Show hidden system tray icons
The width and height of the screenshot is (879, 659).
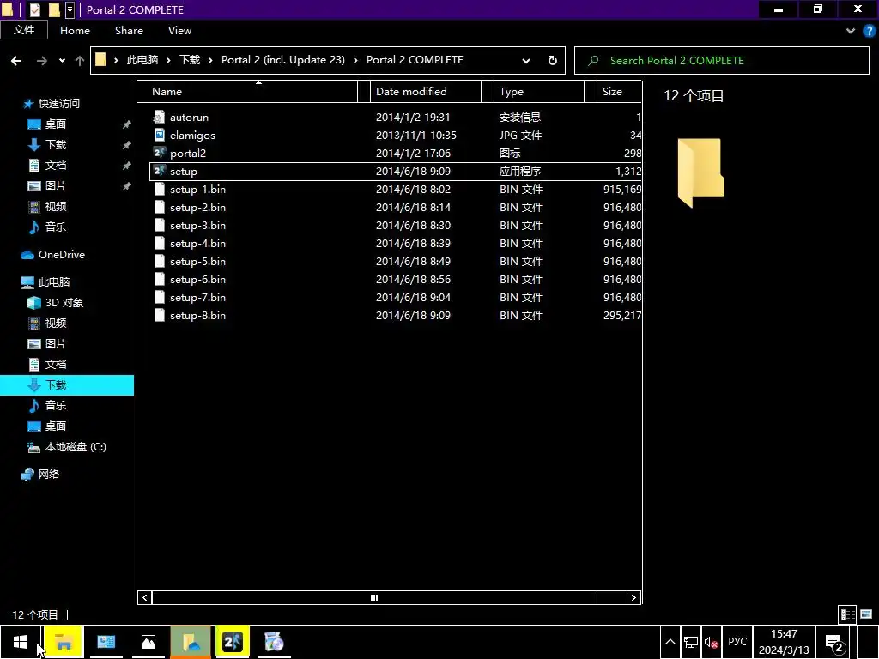click(x=670, y=642)
